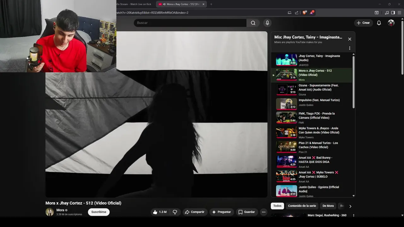This screenshot has height=227, width=404.
Task: Click the Preguntar button
Action: click(x=221, y=212)
